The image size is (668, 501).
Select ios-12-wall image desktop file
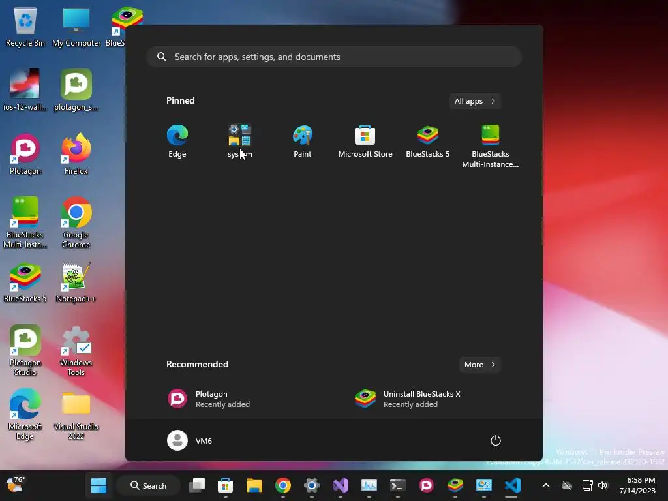pos(25,90)
